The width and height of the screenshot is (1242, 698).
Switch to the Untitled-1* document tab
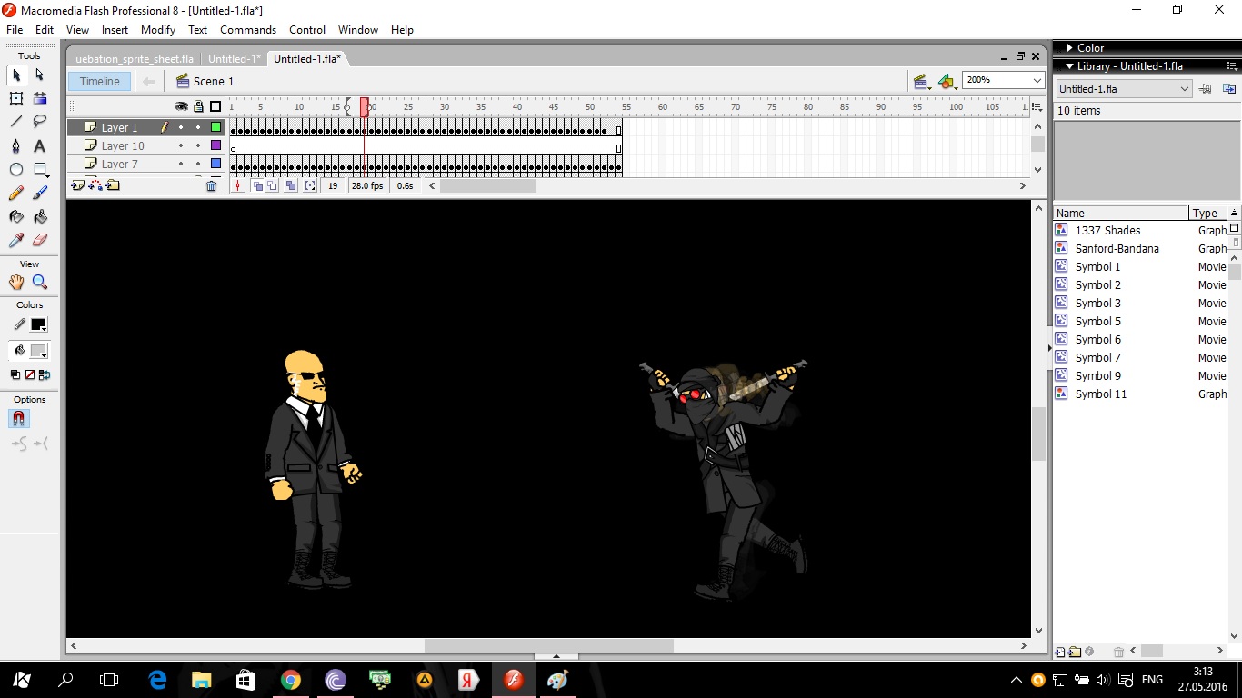234,59
